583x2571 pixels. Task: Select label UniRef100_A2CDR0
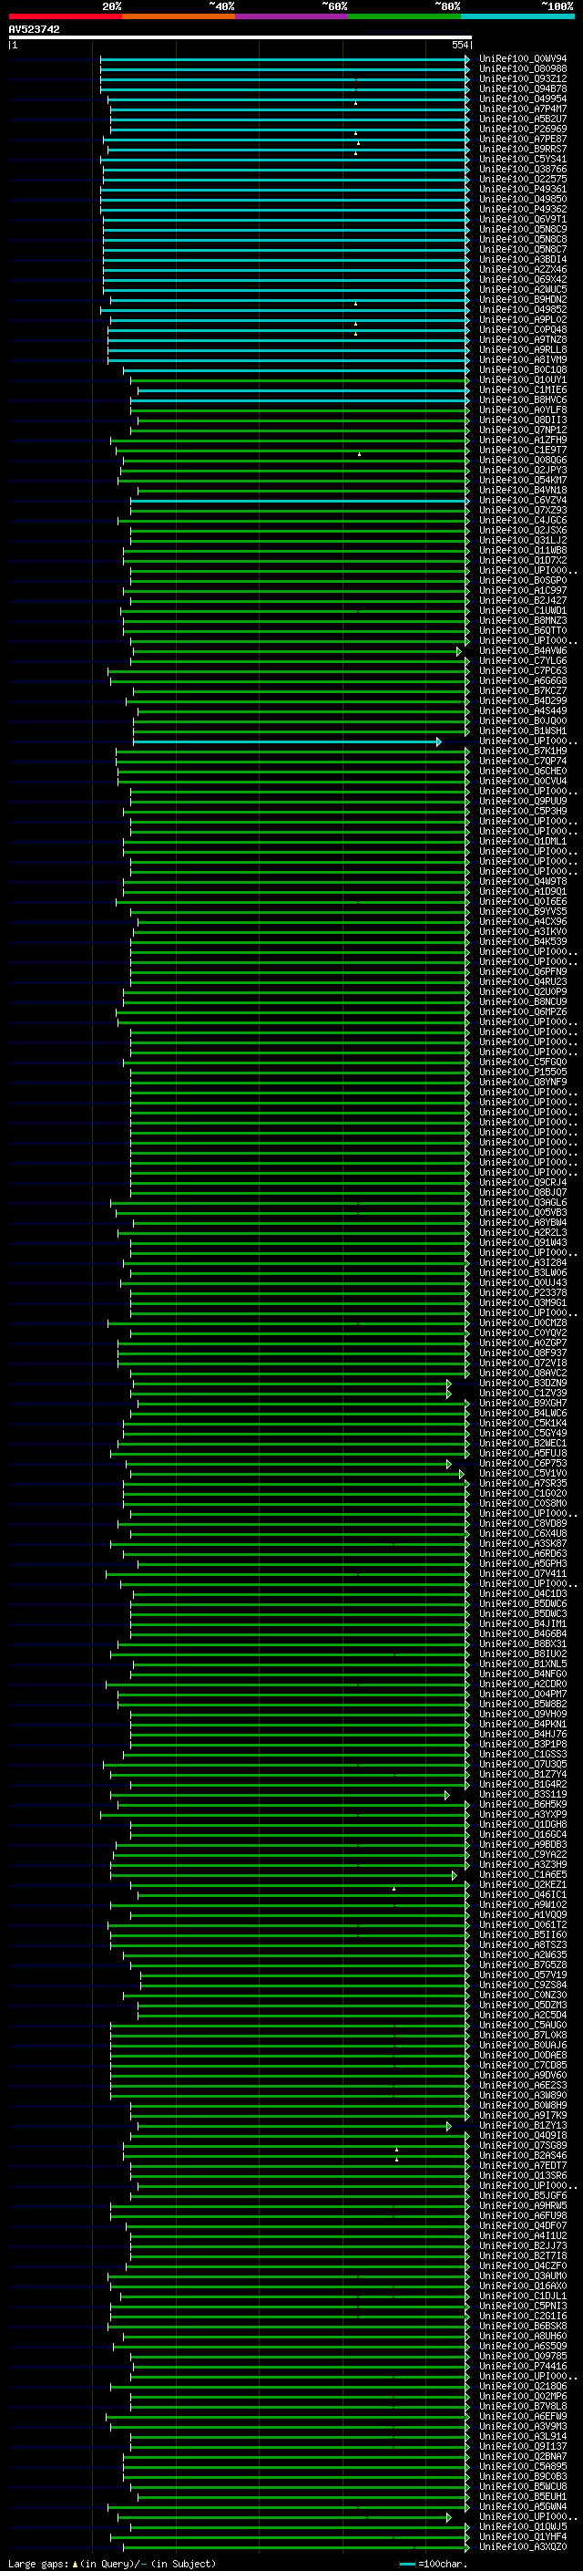click(x=523, y=1684)
